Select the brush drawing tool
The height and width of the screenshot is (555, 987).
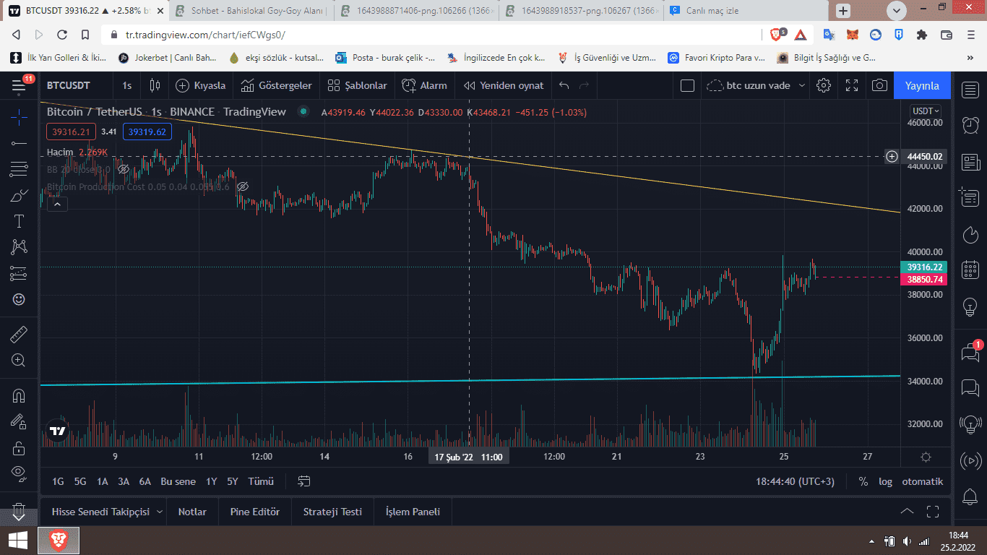pyautogui.click(x=19, y=195)
